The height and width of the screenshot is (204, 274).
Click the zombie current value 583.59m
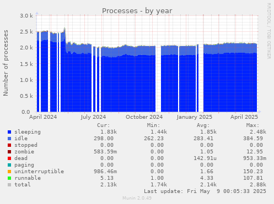pyautogui.click(x=105, y=152)
